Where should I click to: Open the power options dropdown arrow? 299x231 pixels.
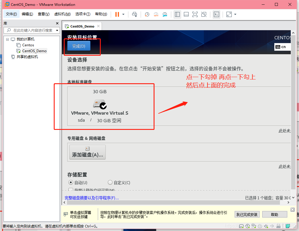(x=123, y=14)
